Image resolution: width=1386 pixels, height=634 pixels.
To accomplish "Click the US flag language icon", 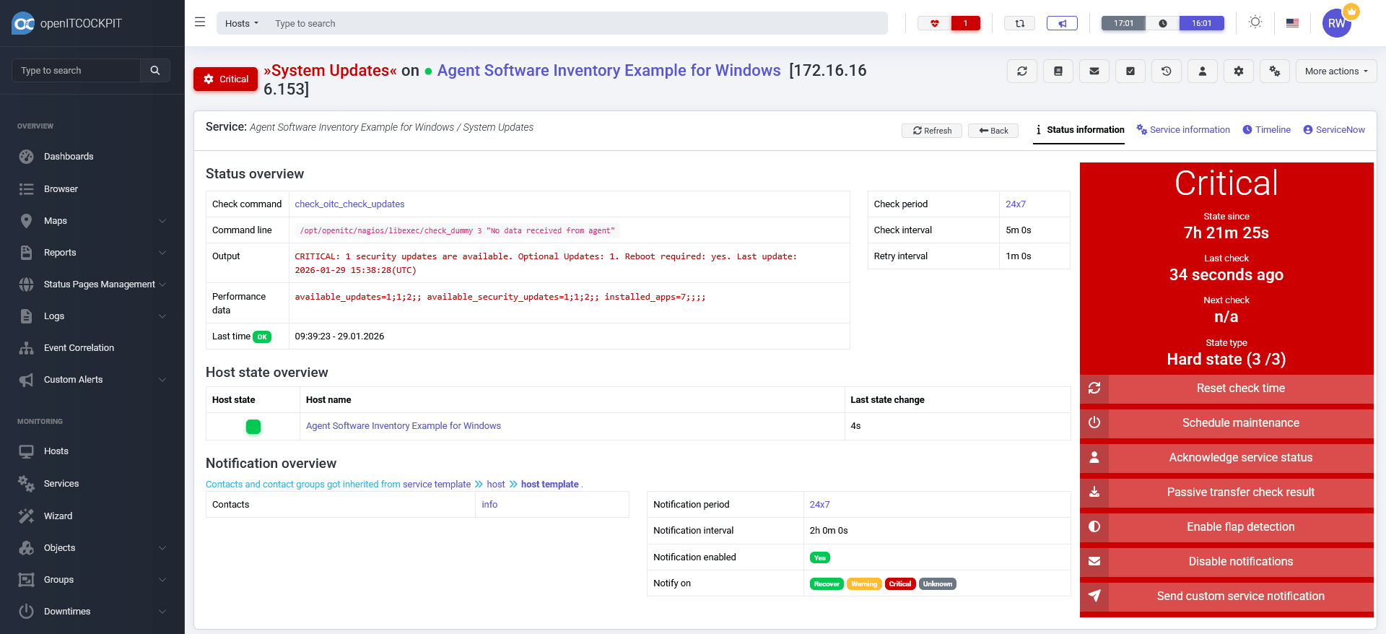I will tap(1292, 23).
